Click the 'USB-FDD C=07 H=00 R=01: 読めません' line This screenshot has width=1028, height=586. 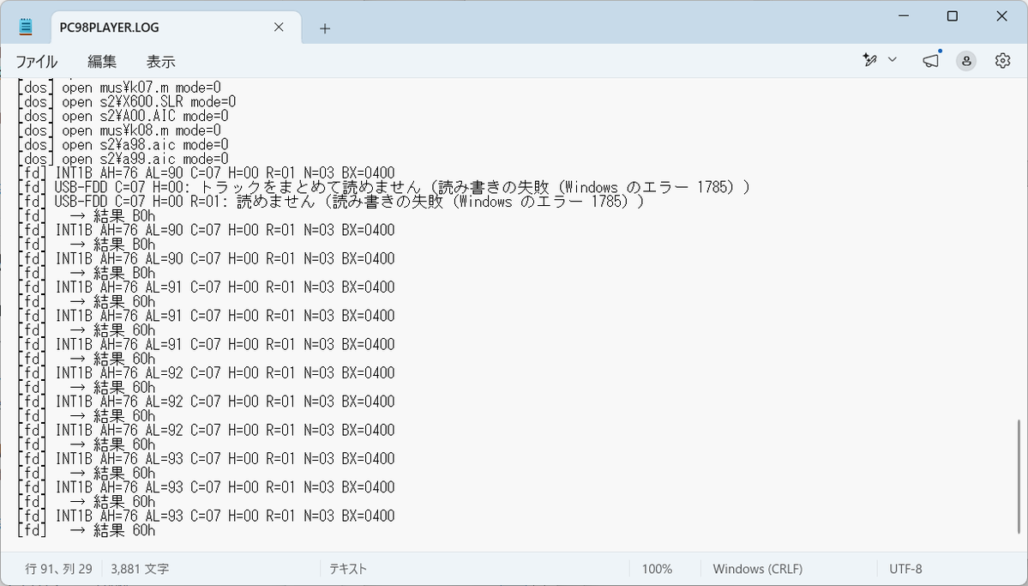click(x=330, y=202)
